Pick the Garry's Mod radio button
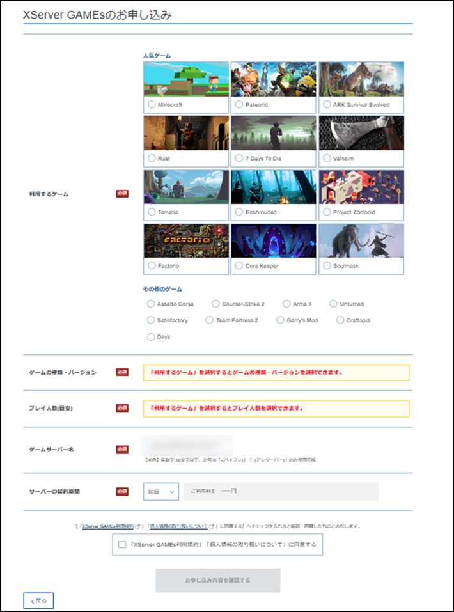Viewport: 454px width, 612px height. (x=280, y=320)
